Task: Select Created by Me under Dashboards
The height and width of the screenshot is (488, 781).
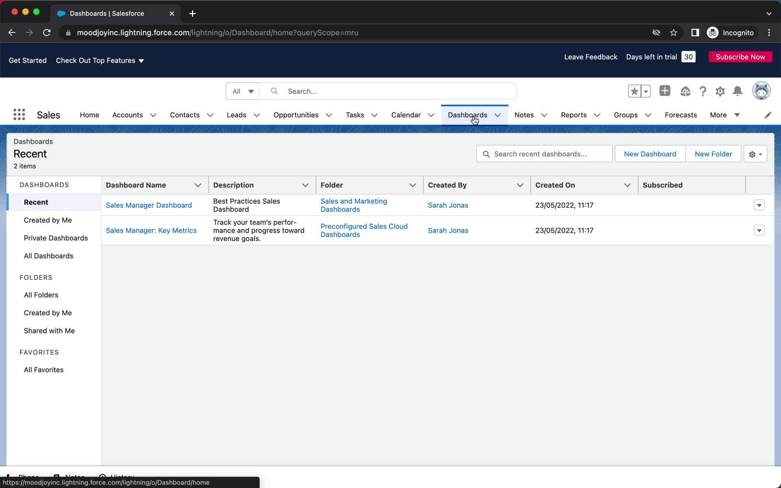Action: [x=48, y=220]
